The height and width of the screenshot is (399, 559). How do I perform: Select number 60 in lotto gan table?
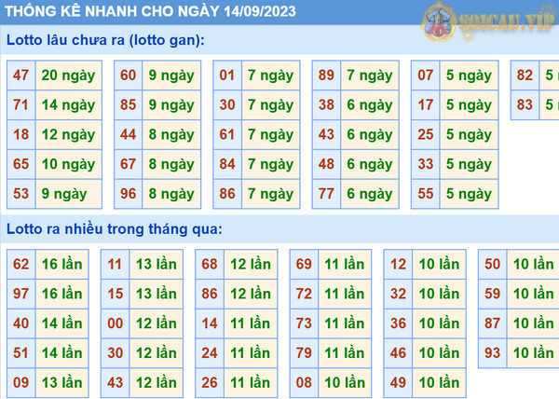[x=128, y=76]
